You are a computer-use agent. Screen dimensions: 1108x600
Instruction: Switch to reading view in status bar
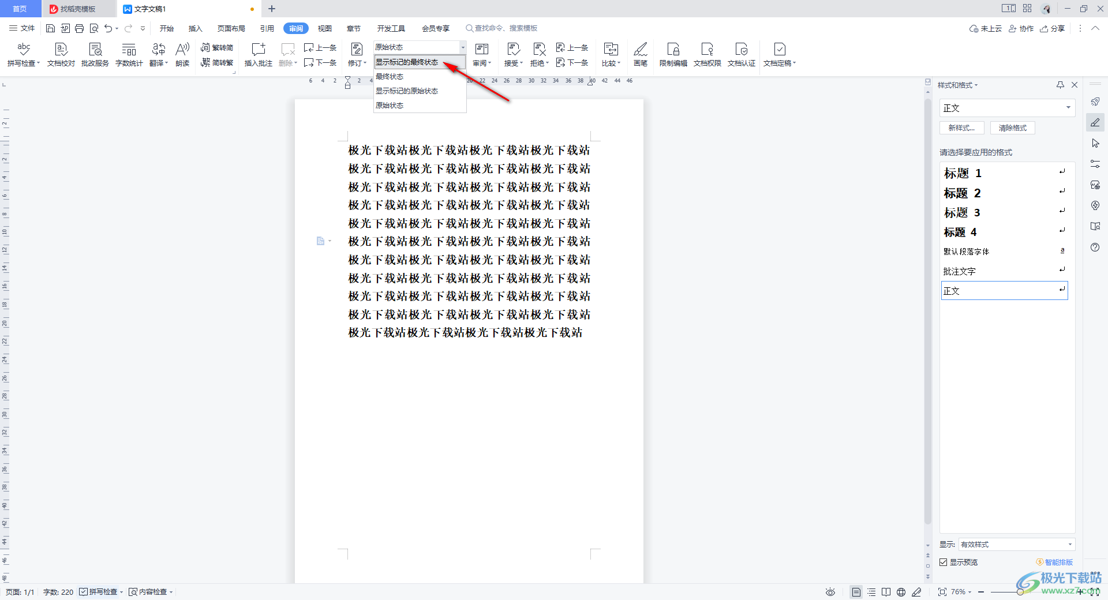[886, 592]
